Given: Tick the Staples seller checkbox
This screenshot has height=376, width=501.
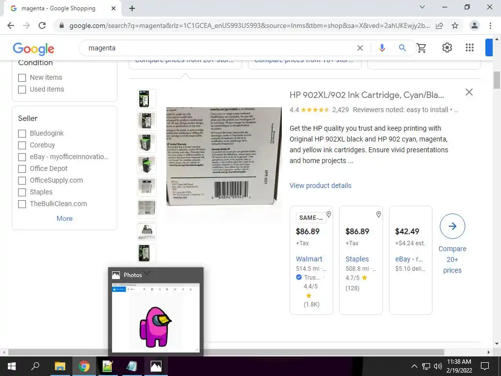Looking at the screenshot, I should pyautogui.click(x=22, y=192).
